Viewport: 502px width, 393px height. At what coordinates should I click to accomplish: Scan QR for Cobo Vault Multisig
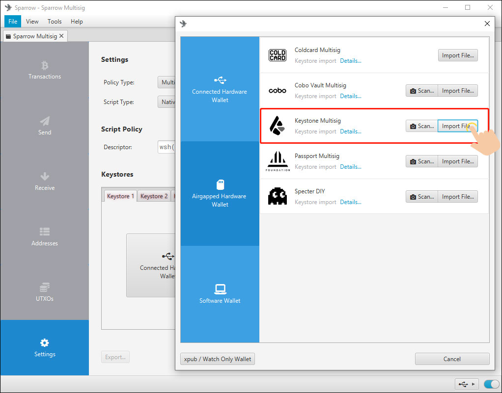[421, 91]
